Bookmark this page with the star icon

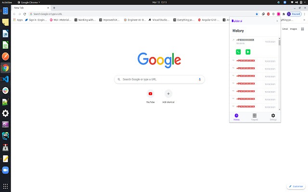[x=257, y=14]
